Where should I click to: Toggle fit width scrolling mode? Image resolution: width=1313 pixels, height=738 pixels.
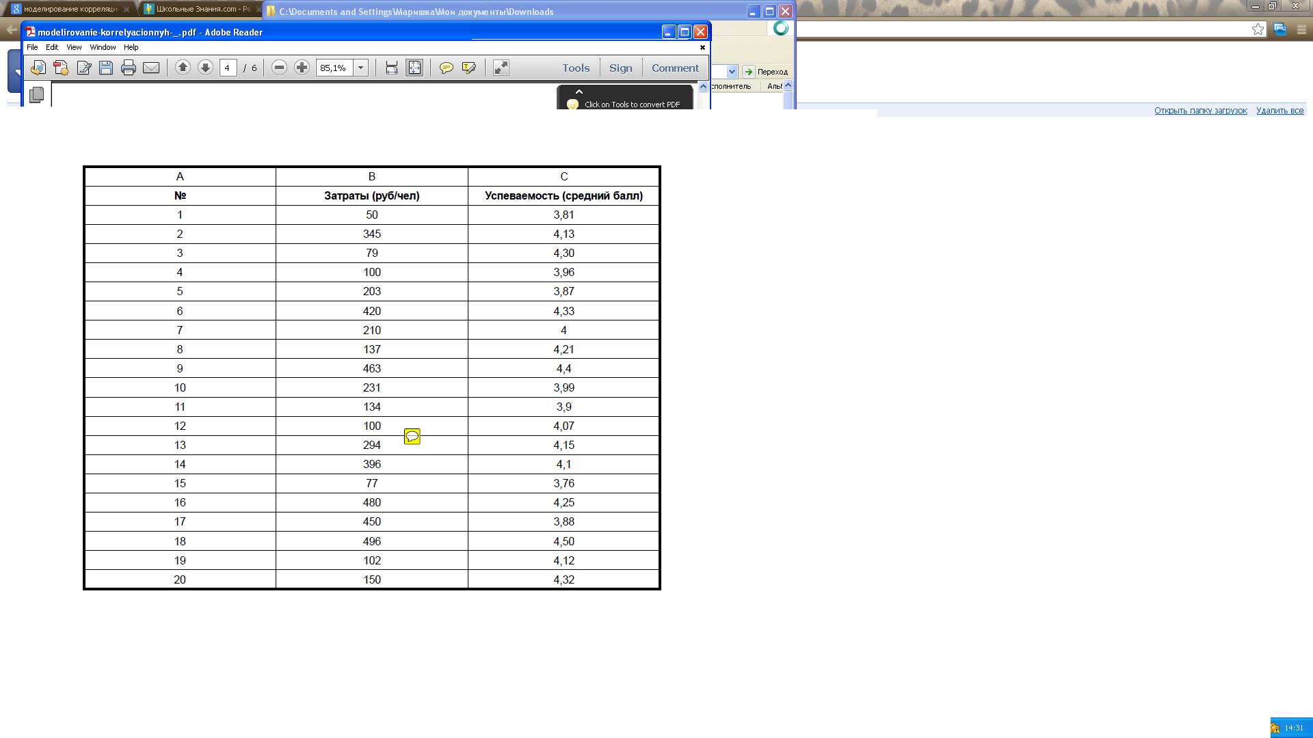tap(391, 68)
